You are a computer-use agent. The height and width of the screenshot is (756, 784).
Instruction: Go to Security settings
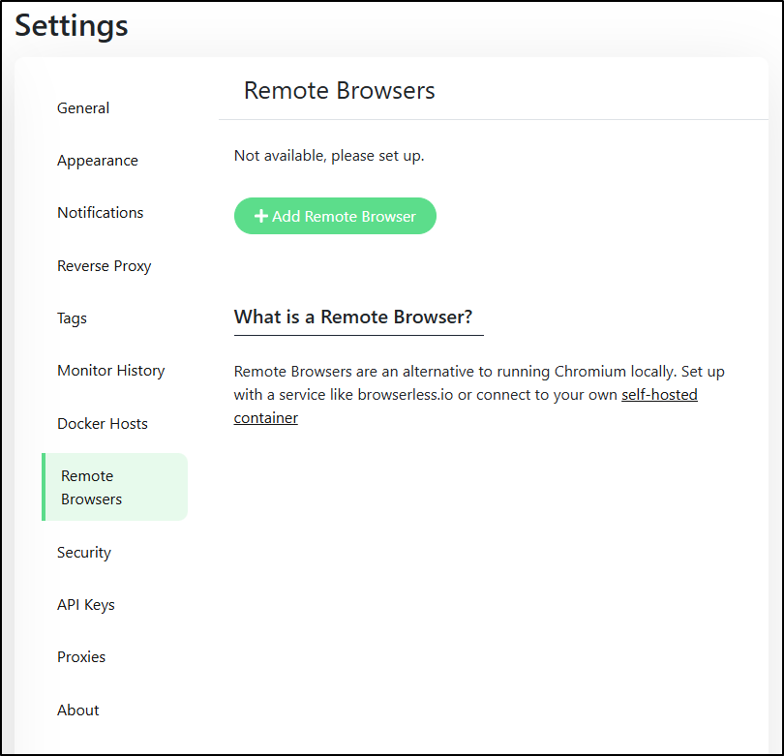coord(84,553)
